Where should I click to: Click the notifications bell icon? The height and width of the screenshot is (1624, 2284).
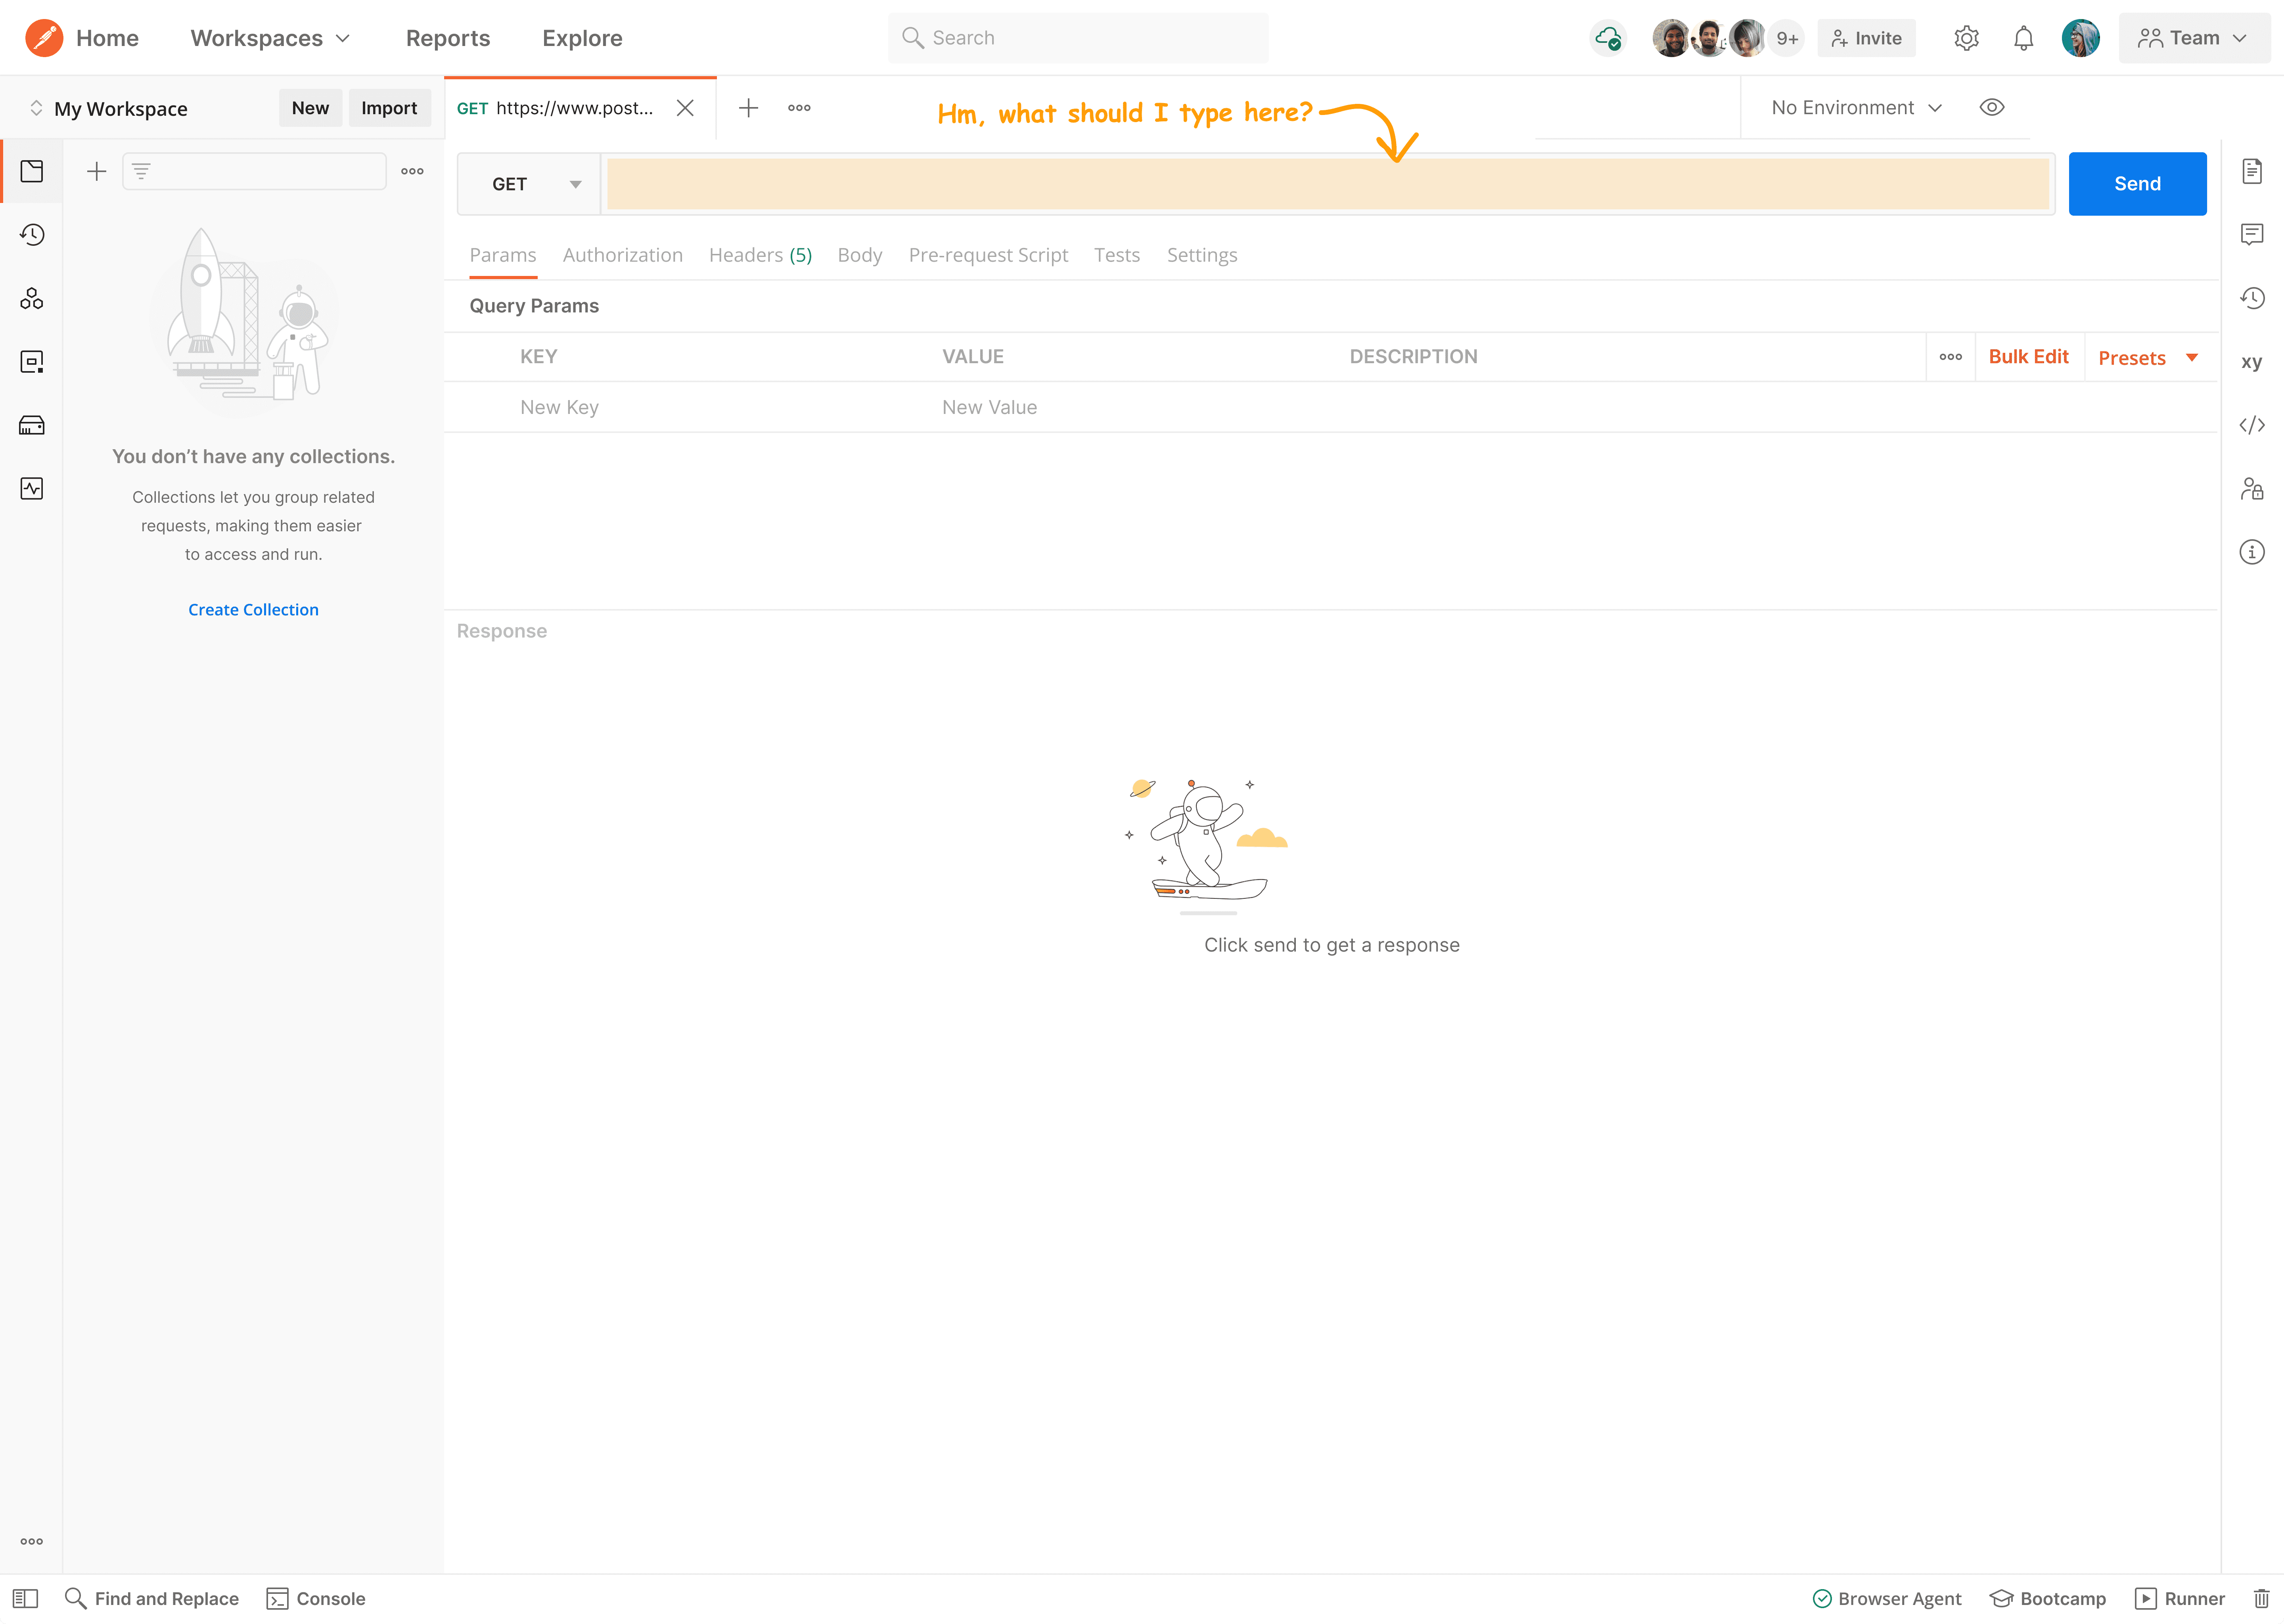[2023, 39]
